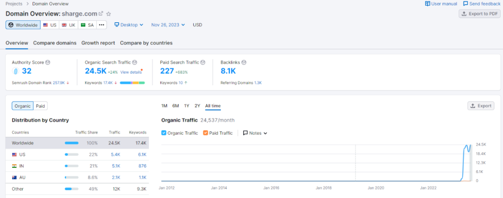Click the Send feedback chat icon
This screenshot has height=198, width=503.
[x=465, y=4]
